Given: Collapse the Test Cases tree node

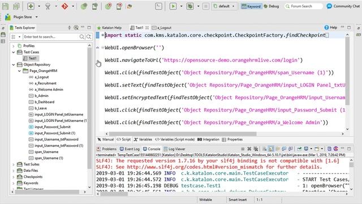Looking at the screenshot, I should [14, 52].
